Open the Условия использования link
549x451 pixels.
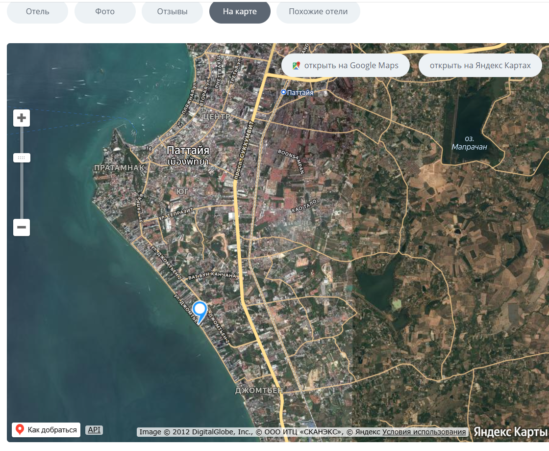[424, 432]
